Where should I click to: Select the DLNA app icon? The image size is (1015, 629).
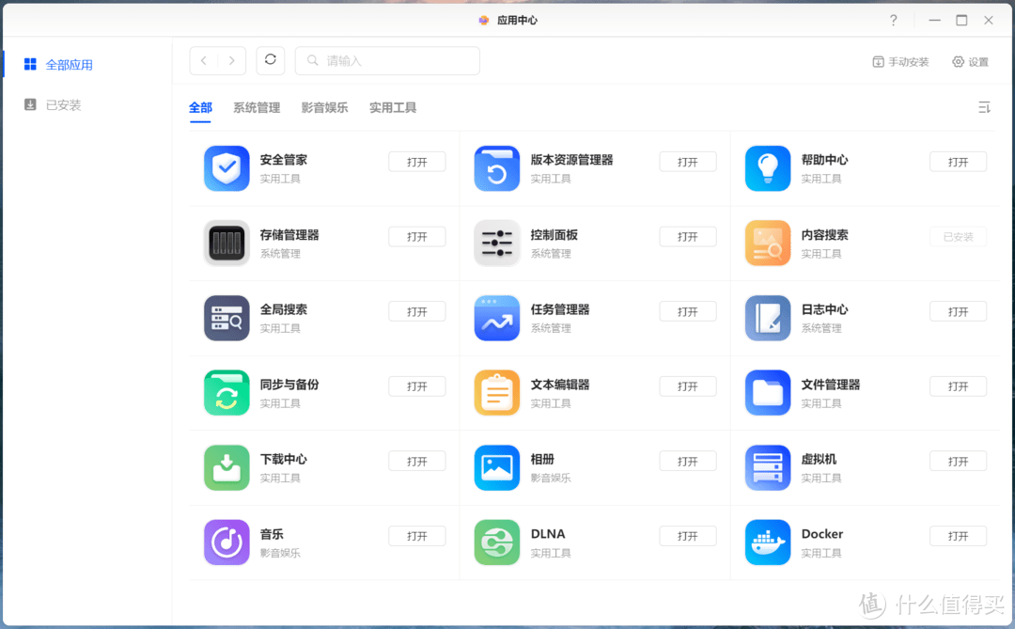pyautogui.click(x=496, y=543)
